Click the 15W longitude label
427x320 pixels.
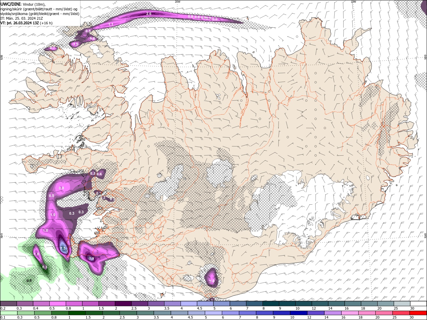[353, 1]
